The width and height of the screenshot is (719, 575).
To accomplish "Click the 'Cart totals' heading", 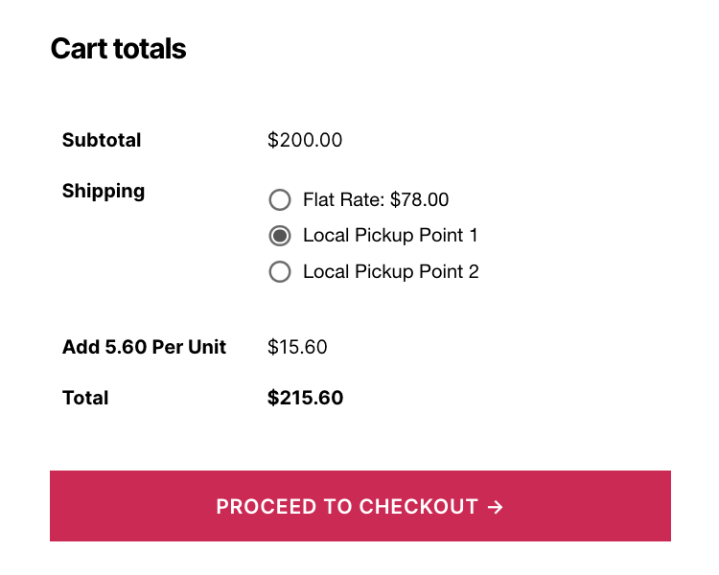I will tap(118, 49).
